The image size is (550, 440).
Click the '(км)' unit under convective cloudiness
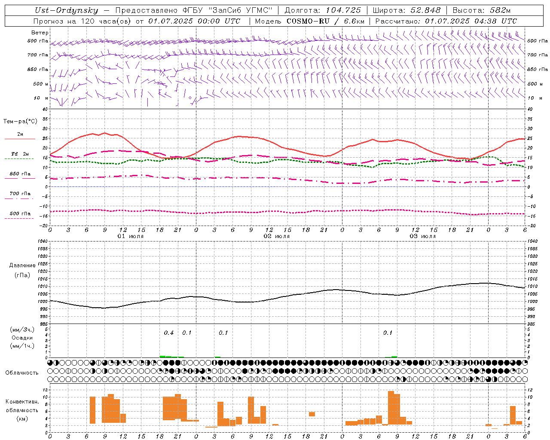pyautogui.click(x=22, y=419)
